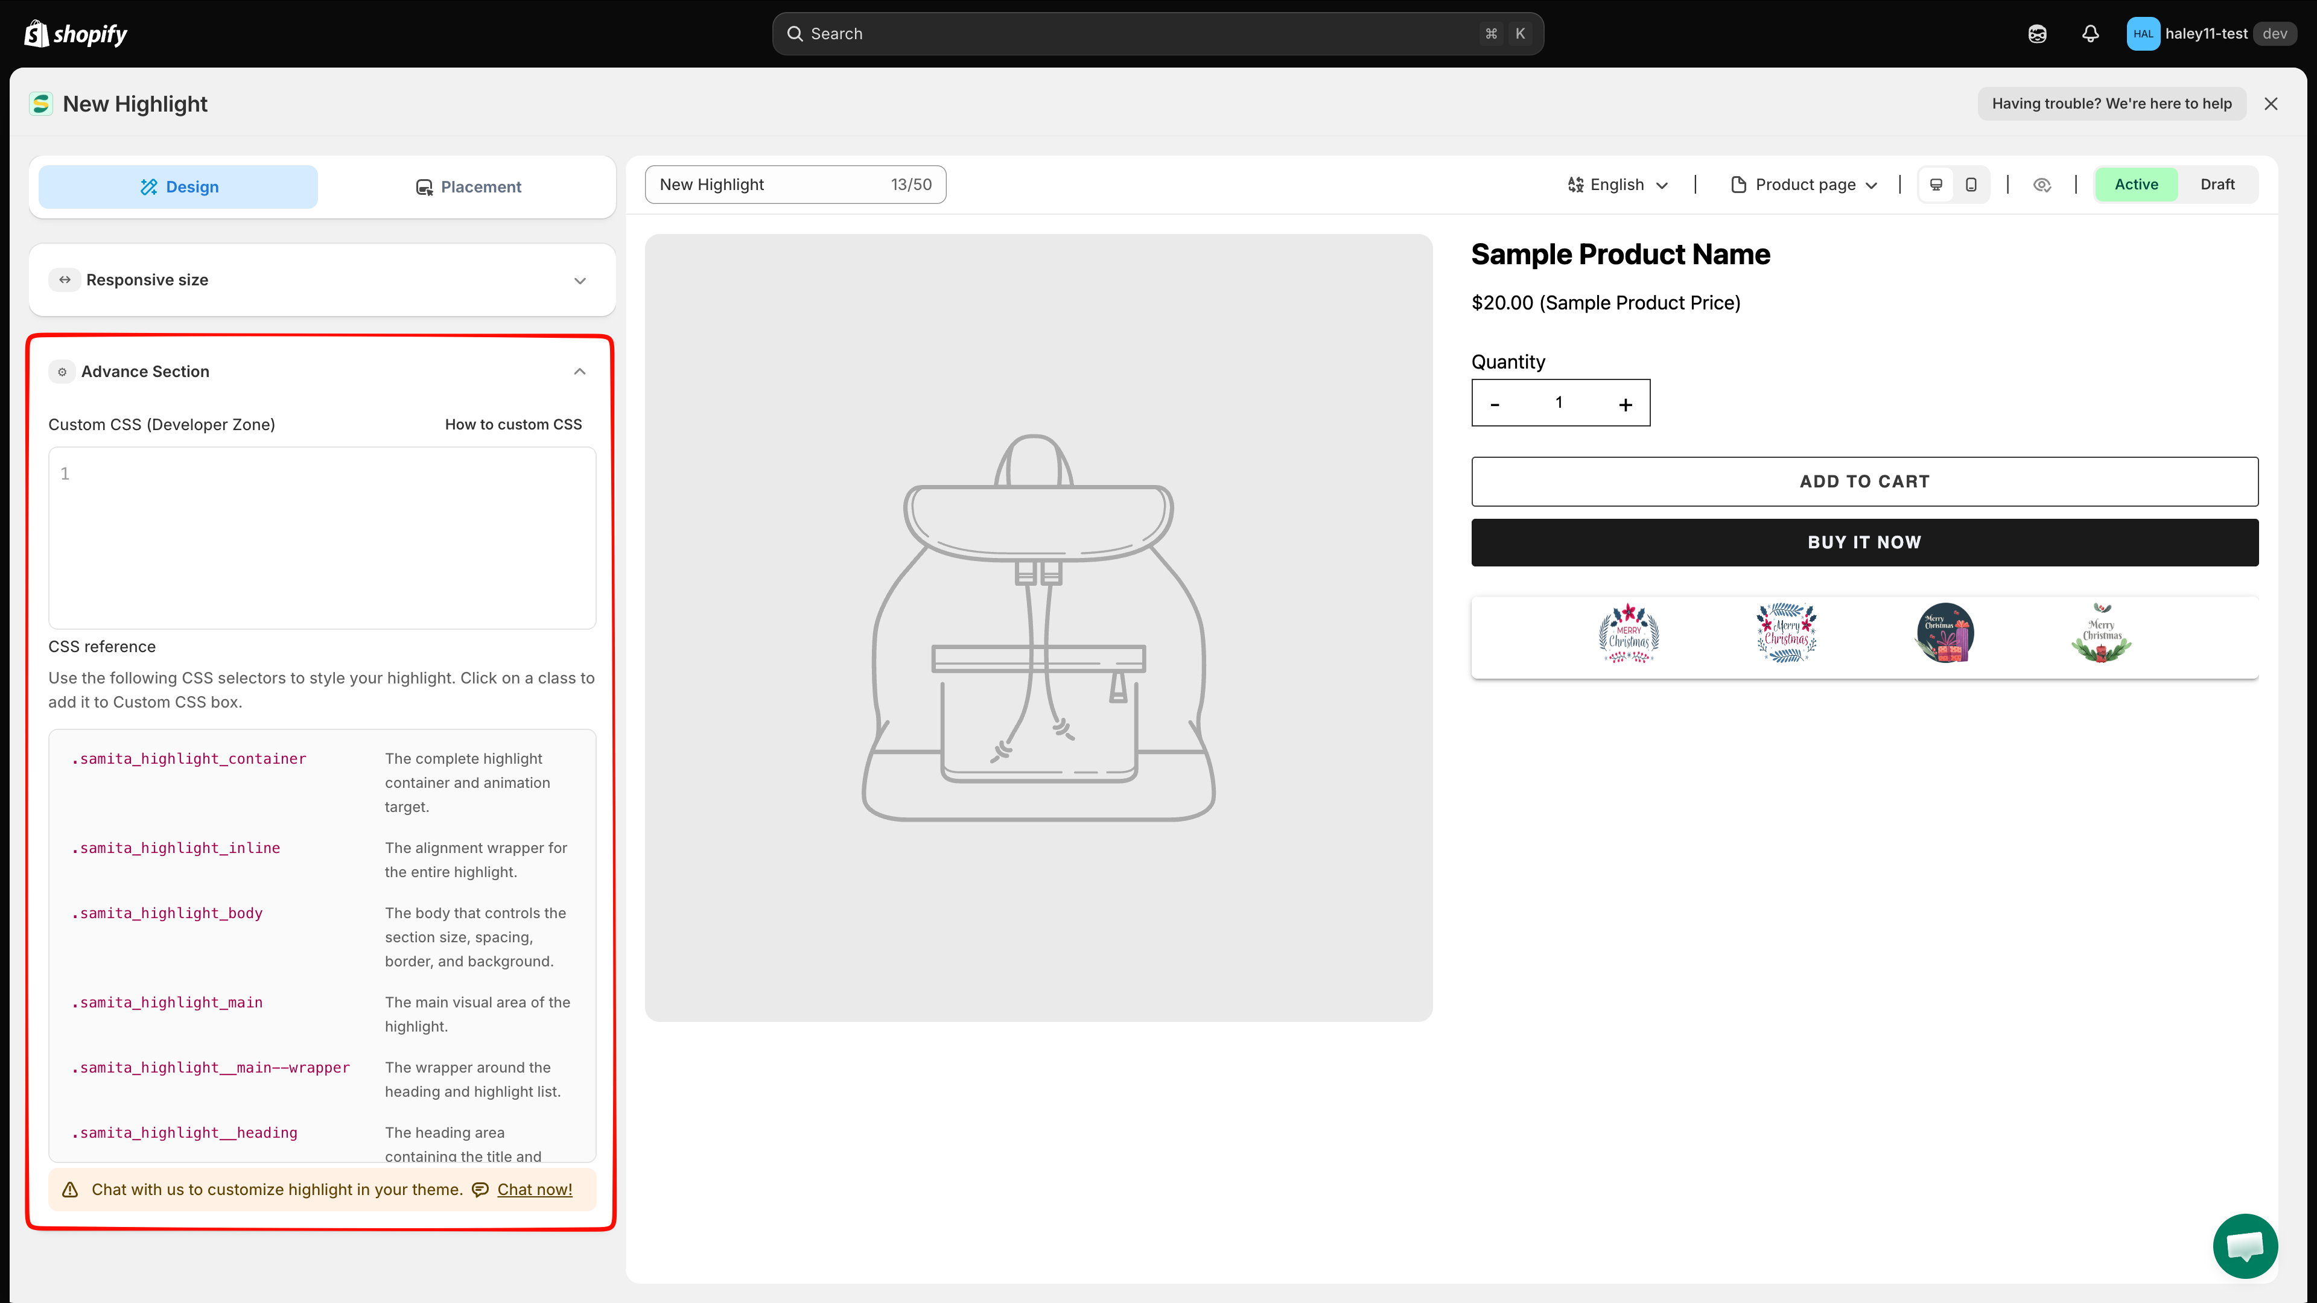2317x1303 pixels.
Task: Edit the New Highlight name field
Action: coord(795,185)
